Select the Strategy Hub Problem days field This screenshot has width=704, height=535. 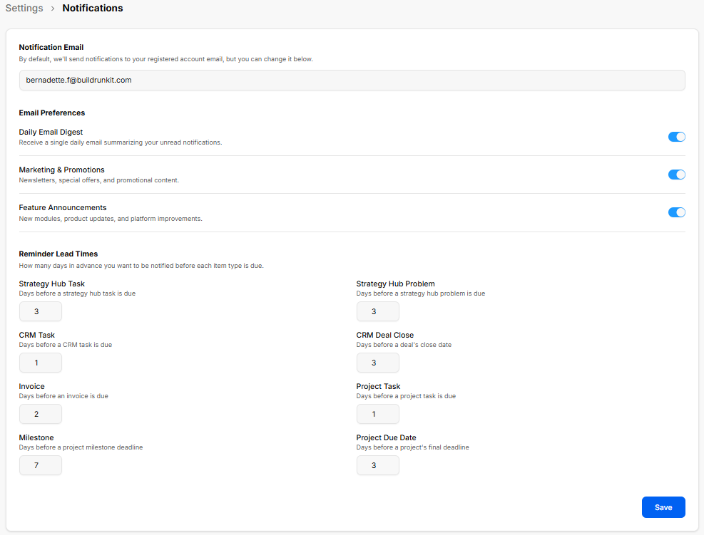click(x=377, y=311)
